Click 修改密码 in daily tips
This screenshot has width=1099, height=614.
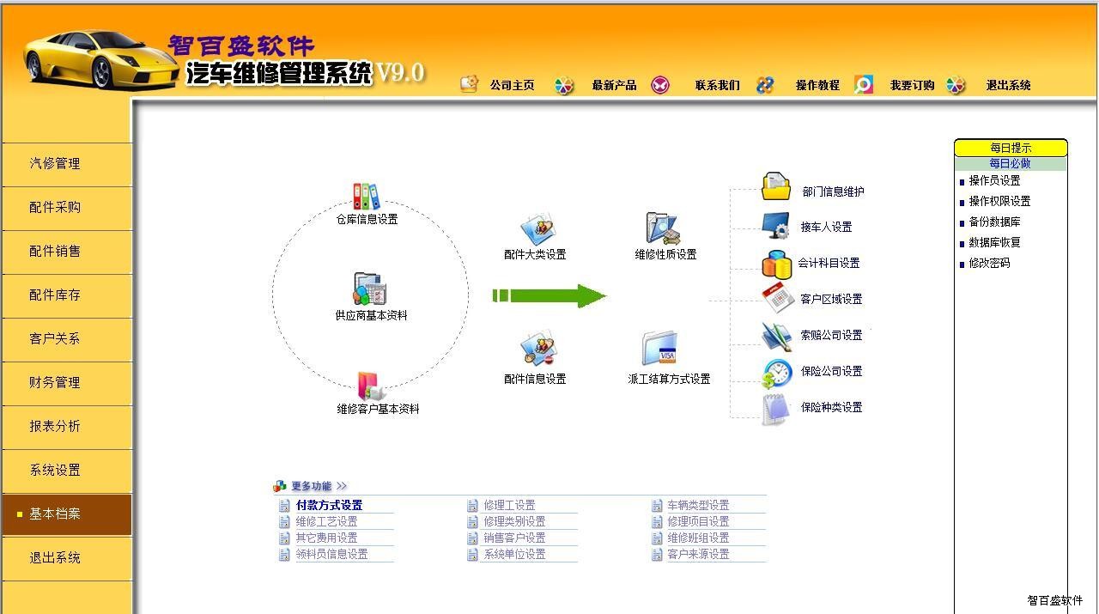tap(989, 264)
